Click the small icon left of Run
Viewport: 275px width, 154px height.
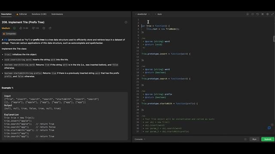[245, 139]
